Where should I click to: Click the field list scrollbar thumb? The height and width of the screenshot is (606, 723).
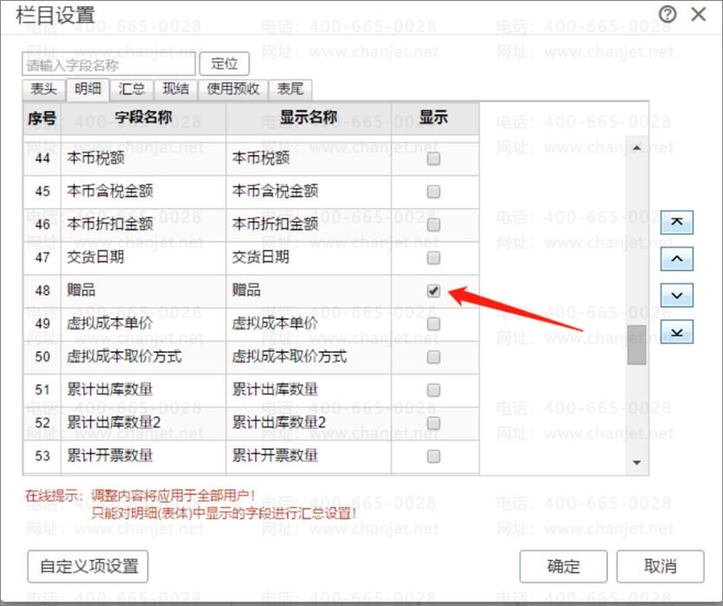[x=636, y=344]
